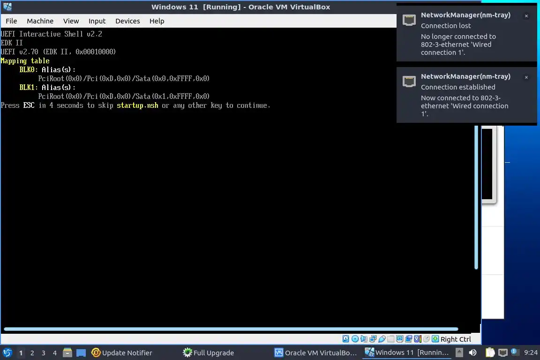Open the network manager tray icon
Image resolution: width=540 pixels, height=360 pixels.
(x=503, y=352)
